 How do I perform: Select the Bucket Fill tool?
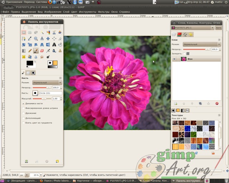click(60, 45)
